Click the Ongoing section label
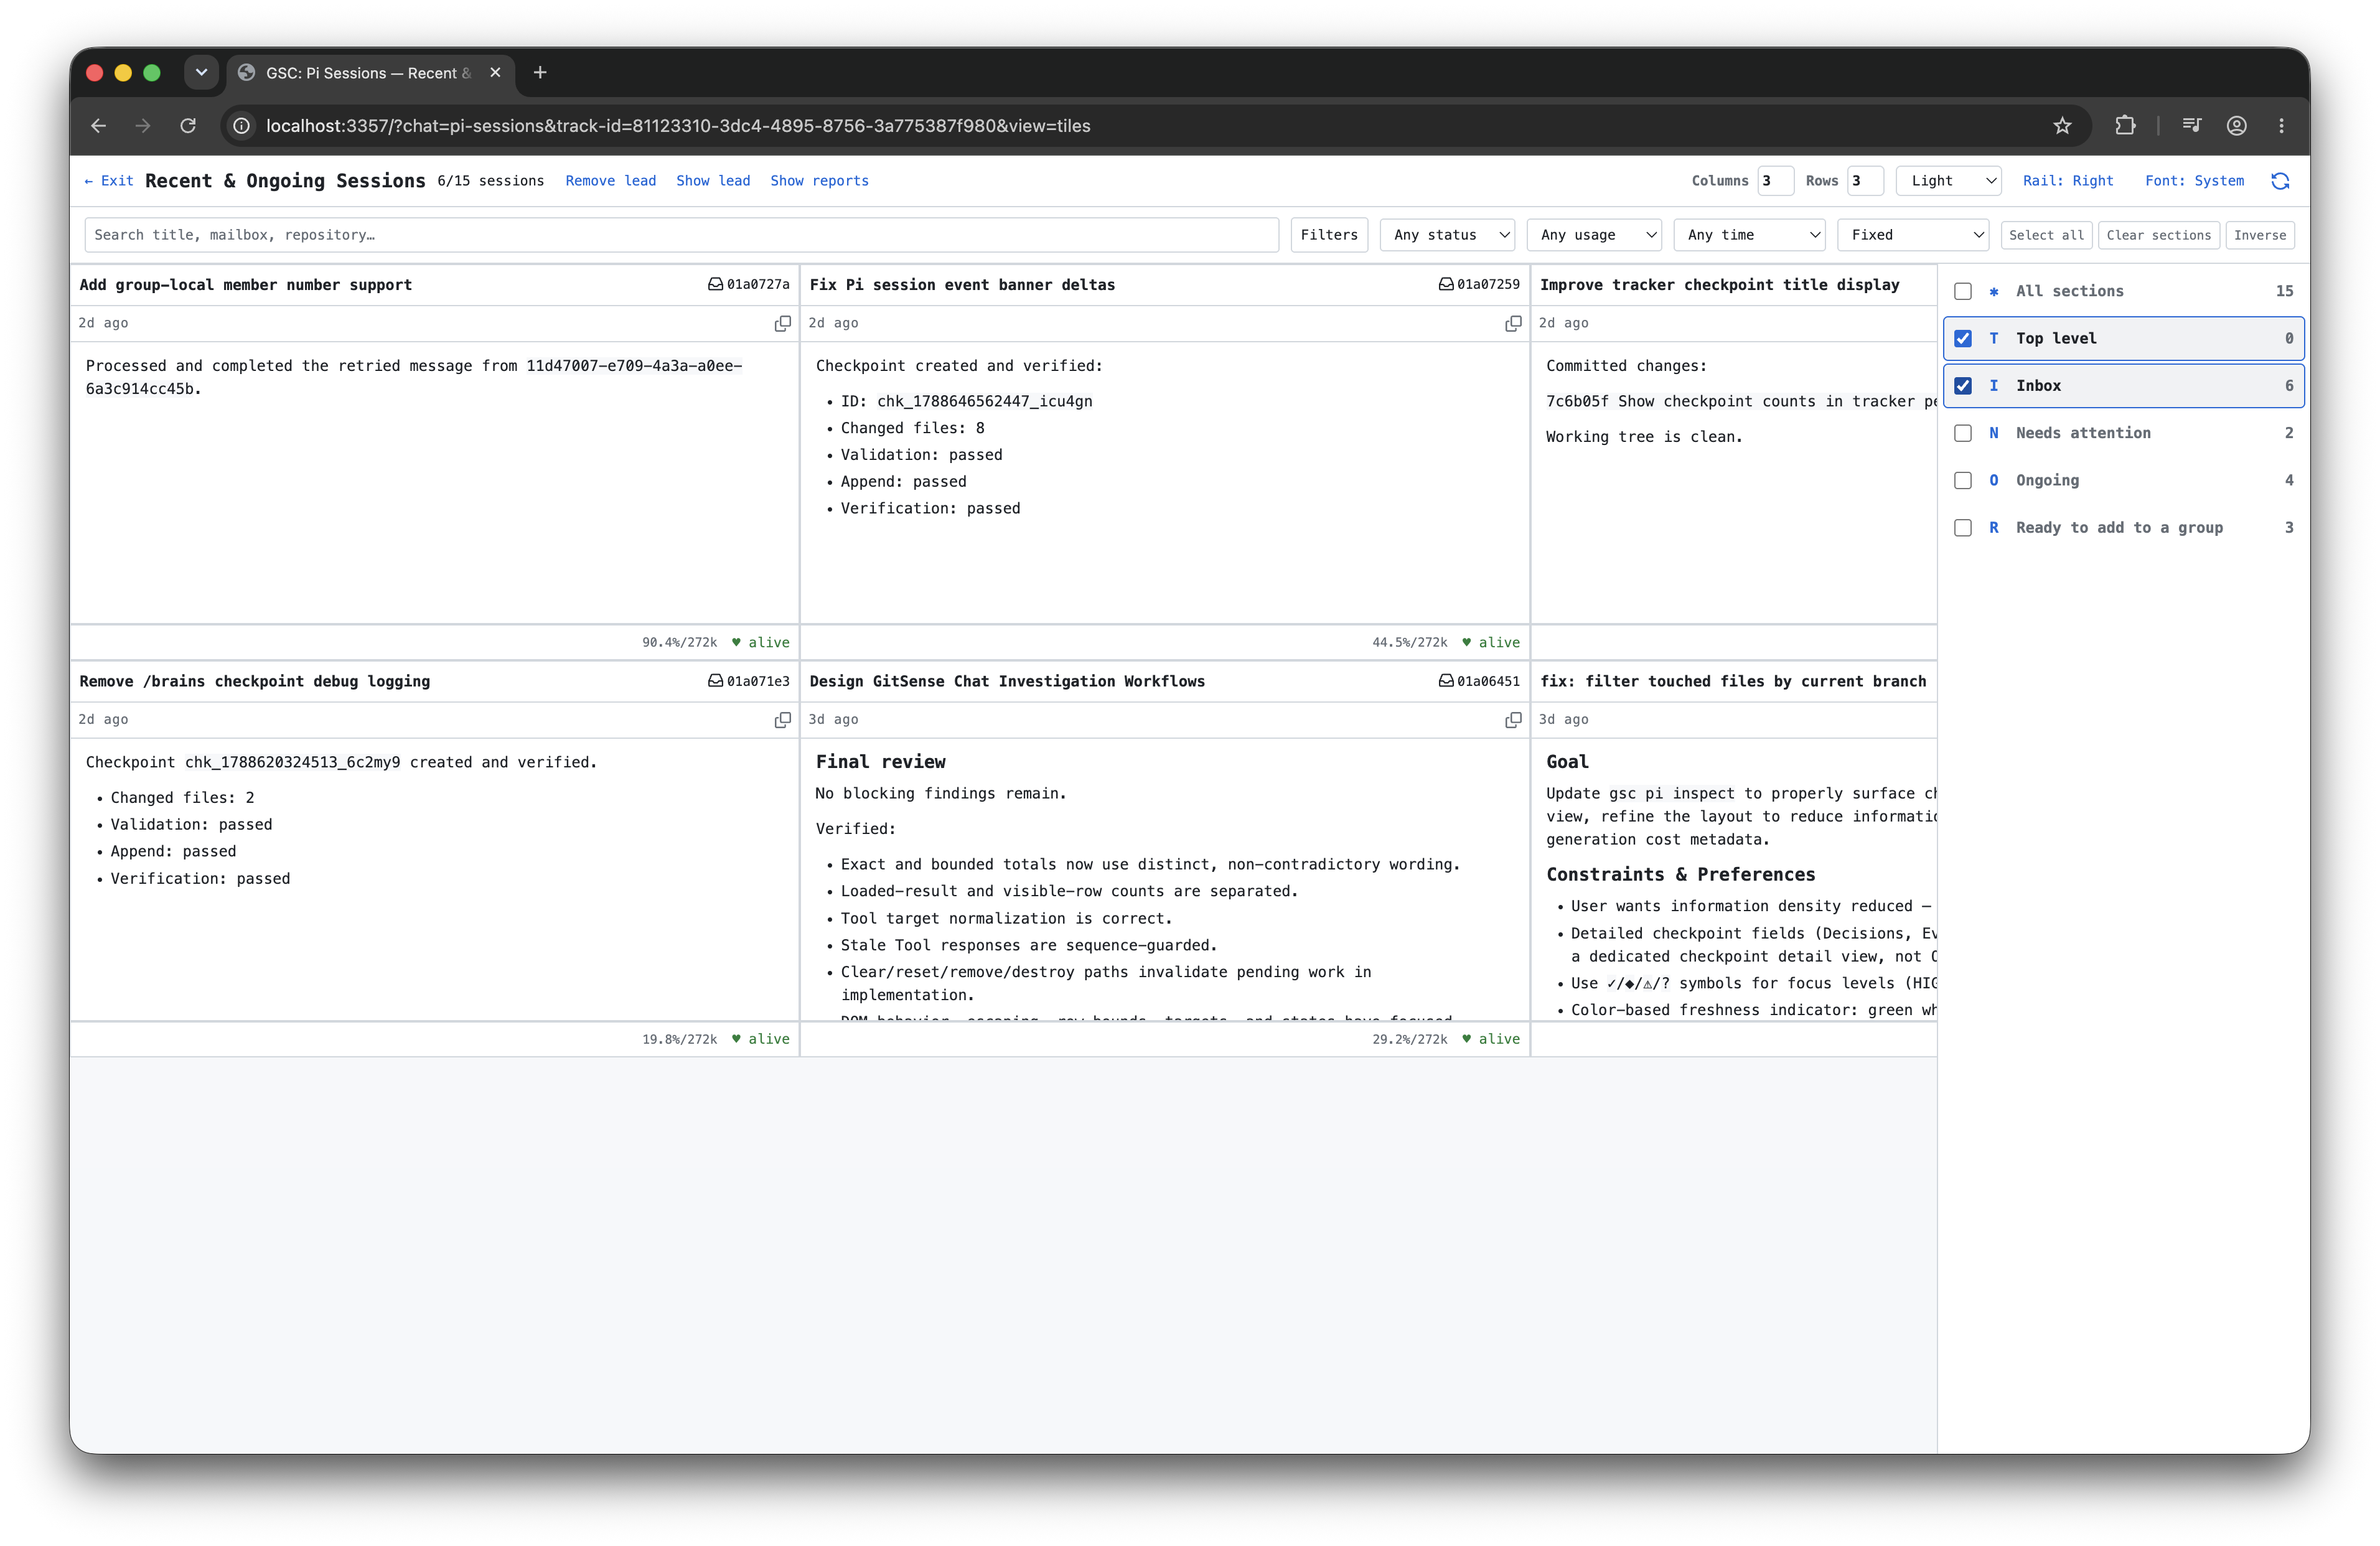The image size is (2380, 1546). click(2047, 480)
